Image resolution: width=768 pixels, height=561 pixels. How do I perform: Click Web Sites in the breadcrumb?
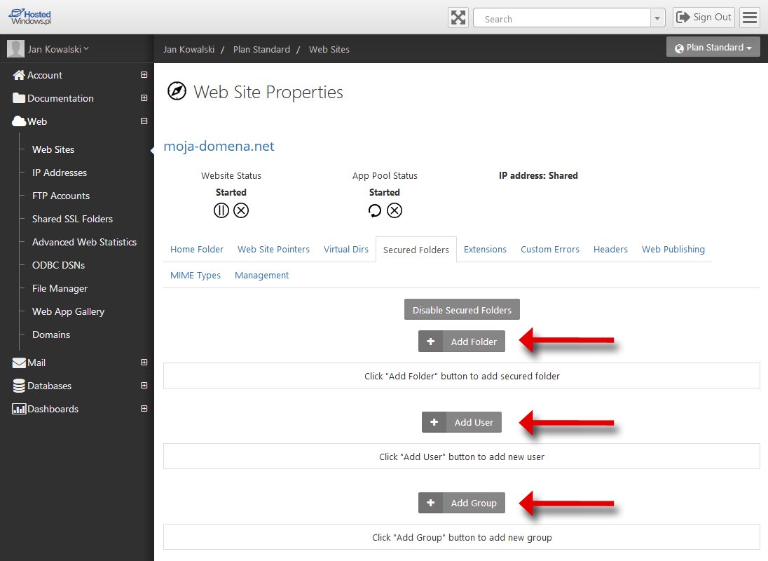click(329, 50)
